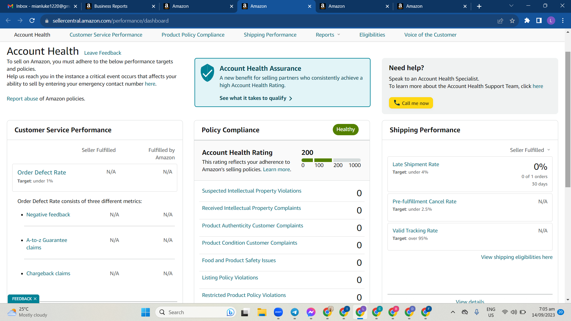This screenshot has width=571, height=321.
Task: Open the volume control in system tray
Action: (x=514, y=312)
